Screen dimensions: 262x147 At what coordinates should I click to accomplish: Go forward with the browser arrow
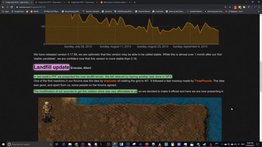point(7,7)
